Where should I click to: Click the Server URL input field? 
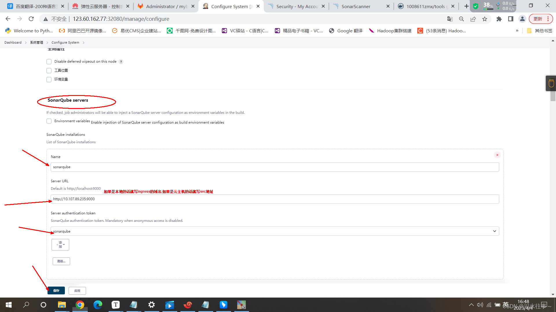point(275,199)
